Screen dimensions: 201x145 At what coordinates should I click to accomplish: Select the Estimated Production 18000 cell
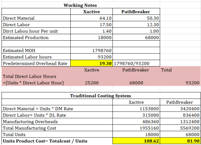pos(92,37)
